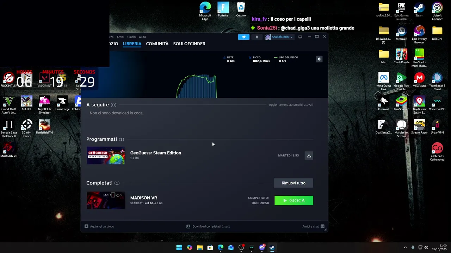Select the MADiSON VR title in Completati
Viewport: 451px width, 253px height.
[x=144, y=198]
